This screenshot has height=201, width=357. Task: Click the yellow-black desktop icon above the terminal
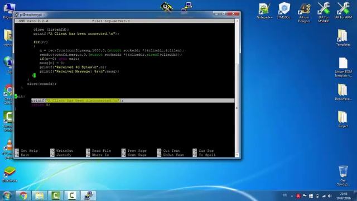167,7
